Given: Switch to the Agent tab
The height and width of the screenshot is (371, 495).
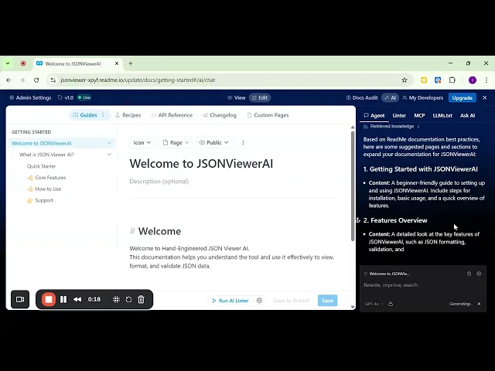Looking at the screenshot, I should 374,115.
